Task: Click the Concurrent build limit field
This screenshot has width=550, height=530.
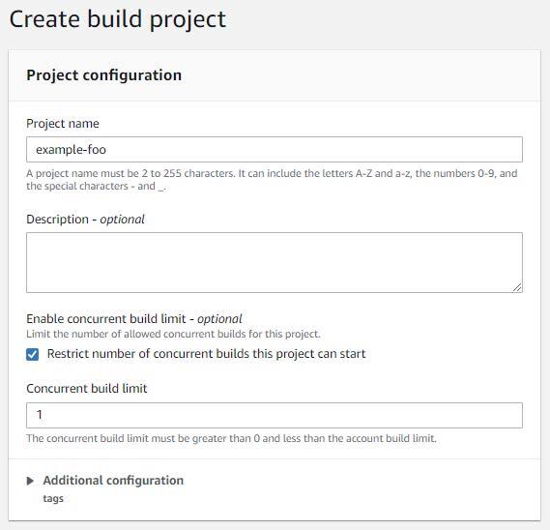Action: [x=275, y=415]
